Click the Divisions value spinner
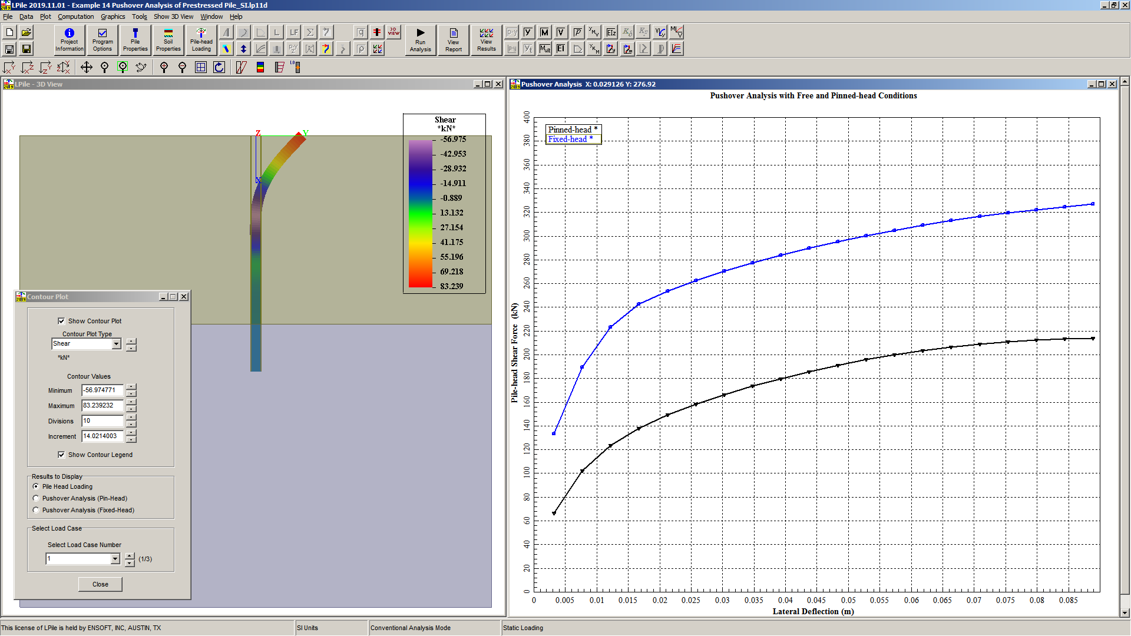This screenshot has width=1131, height=636. tap(131, 421)
